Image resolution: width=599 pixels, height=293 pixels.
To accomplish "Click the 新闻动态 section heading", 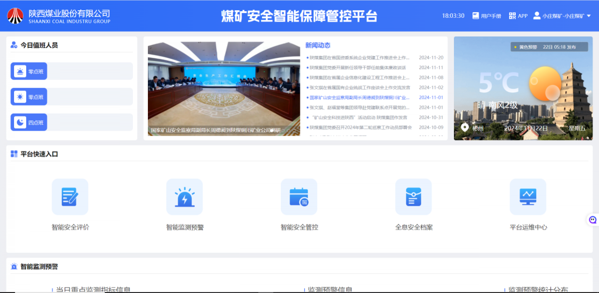I will (x=318, y=45).
